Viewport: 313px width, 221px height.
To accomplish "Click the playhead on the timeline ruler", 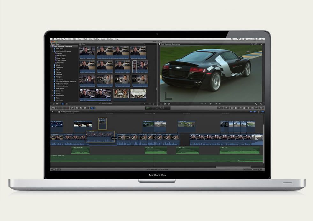I will [x=154, y=114].
